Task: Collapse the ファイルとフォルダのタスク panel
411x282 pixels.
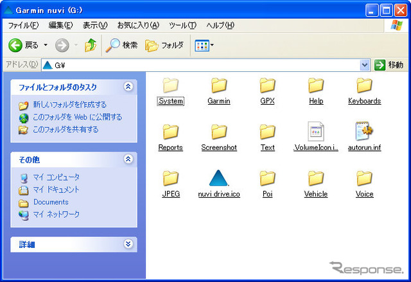Action: (128, 87)
